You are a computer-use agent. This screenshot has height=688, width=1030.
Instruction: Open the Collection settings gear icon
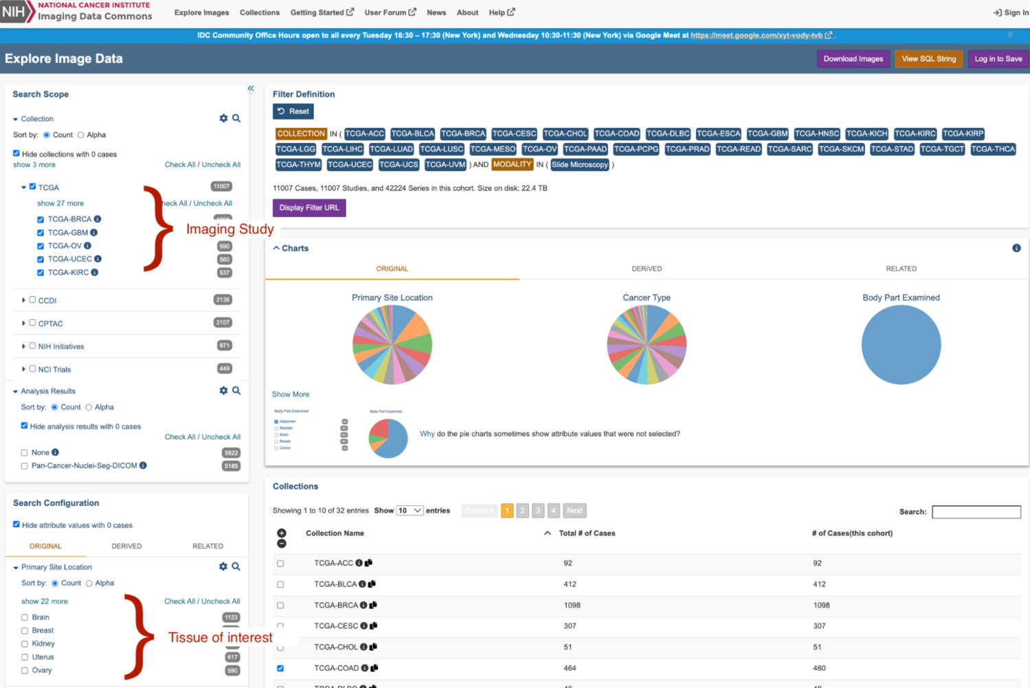click(223, 118)
